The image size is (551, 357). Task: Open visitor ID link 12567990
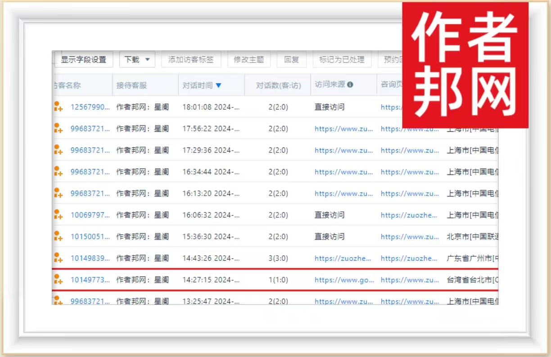tap(90, 107)
